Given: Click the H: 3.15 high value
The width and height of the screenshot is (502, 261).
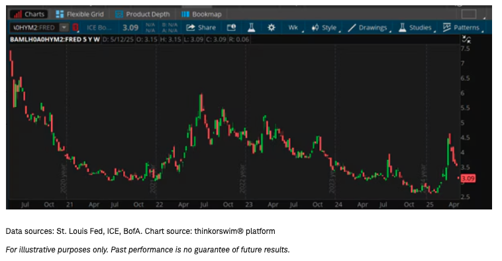Looking at the screenshot, I should point(171,40).
